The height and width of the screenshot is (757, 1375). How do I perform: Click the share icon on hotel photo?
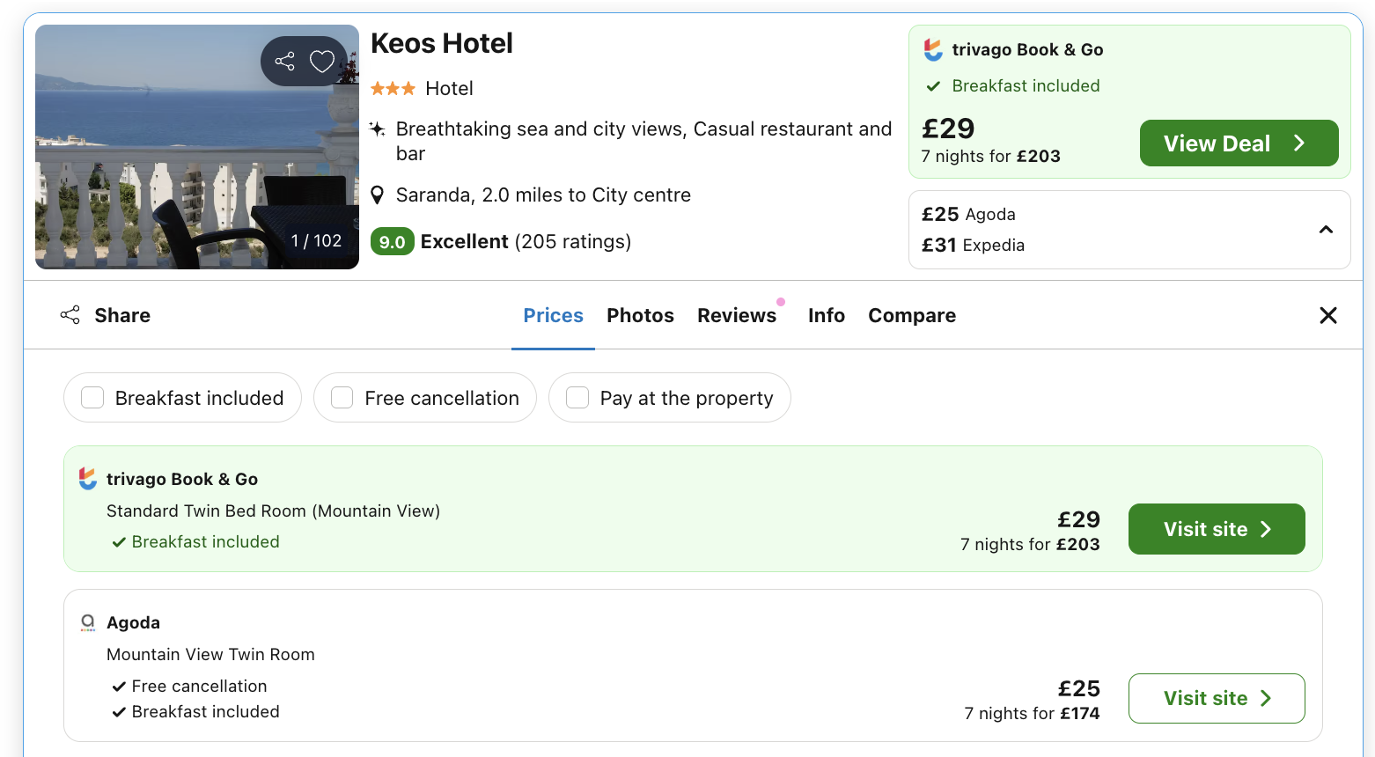[x=284, y=61]
